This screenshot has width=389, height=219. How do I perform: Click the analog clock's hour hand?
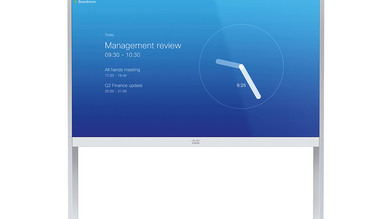pos(228,63)
